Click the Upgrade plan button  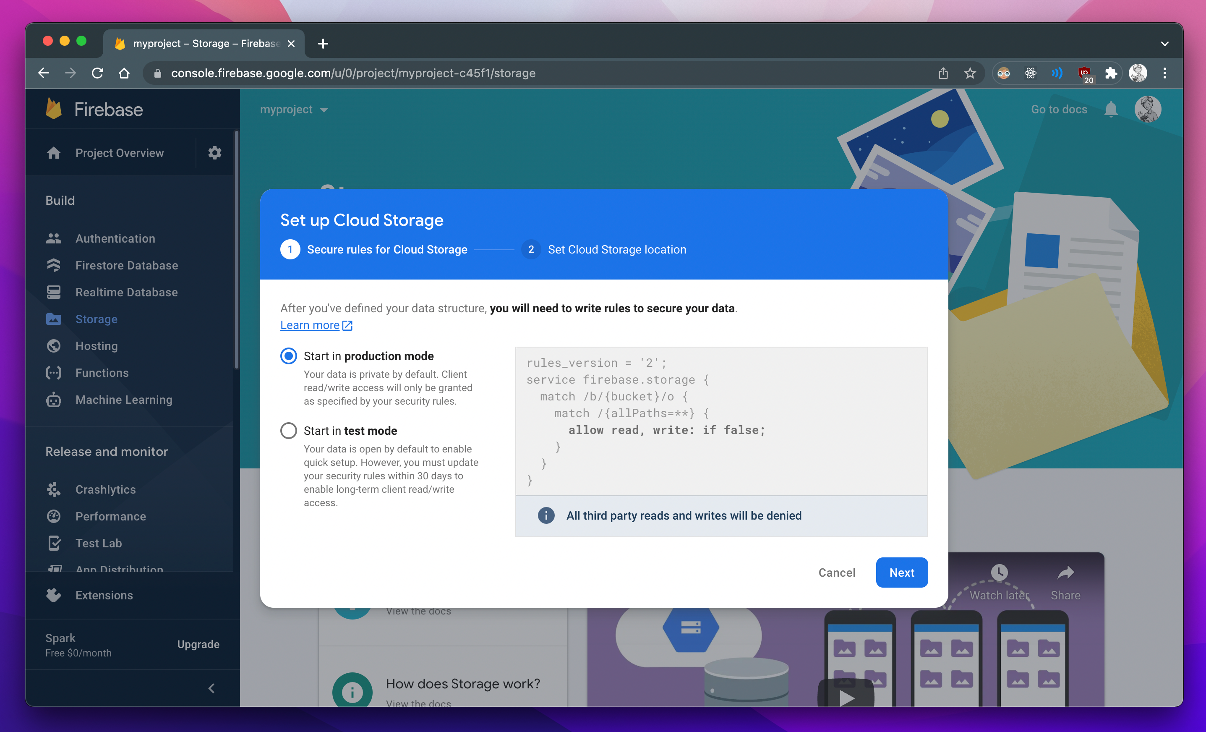tap(198, 644)
